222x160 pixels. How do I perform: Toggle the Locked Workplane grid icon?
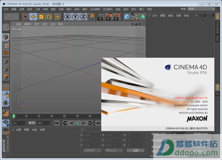tap(6, 123)
